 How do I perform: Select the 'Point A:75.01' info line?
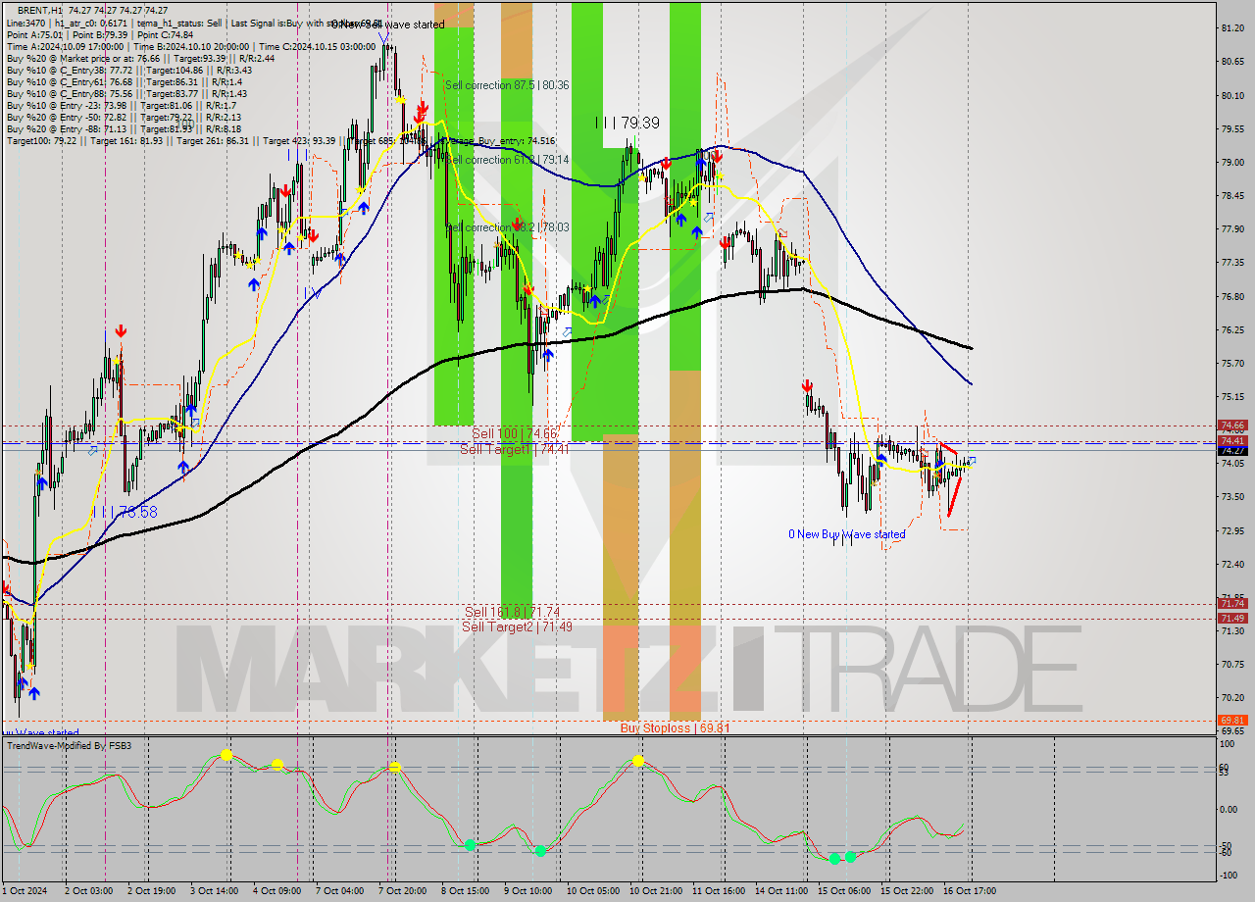click(100, 34)
